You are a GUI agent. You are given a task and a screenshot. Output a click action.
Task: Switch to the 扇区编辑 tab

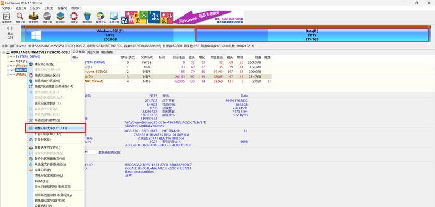tap(107, 52)
